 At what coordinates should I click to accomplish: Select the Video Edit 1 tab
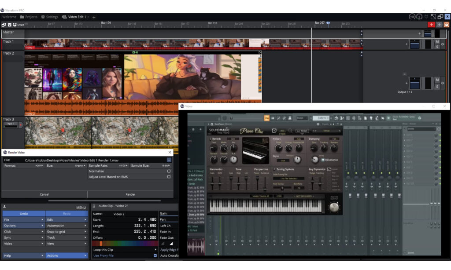tap(74, 17)
